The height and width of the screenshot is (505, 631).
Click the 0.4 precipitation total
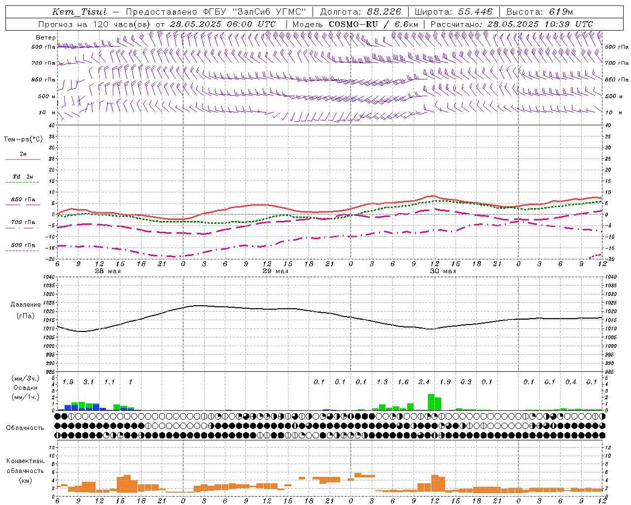pos(571,382)
